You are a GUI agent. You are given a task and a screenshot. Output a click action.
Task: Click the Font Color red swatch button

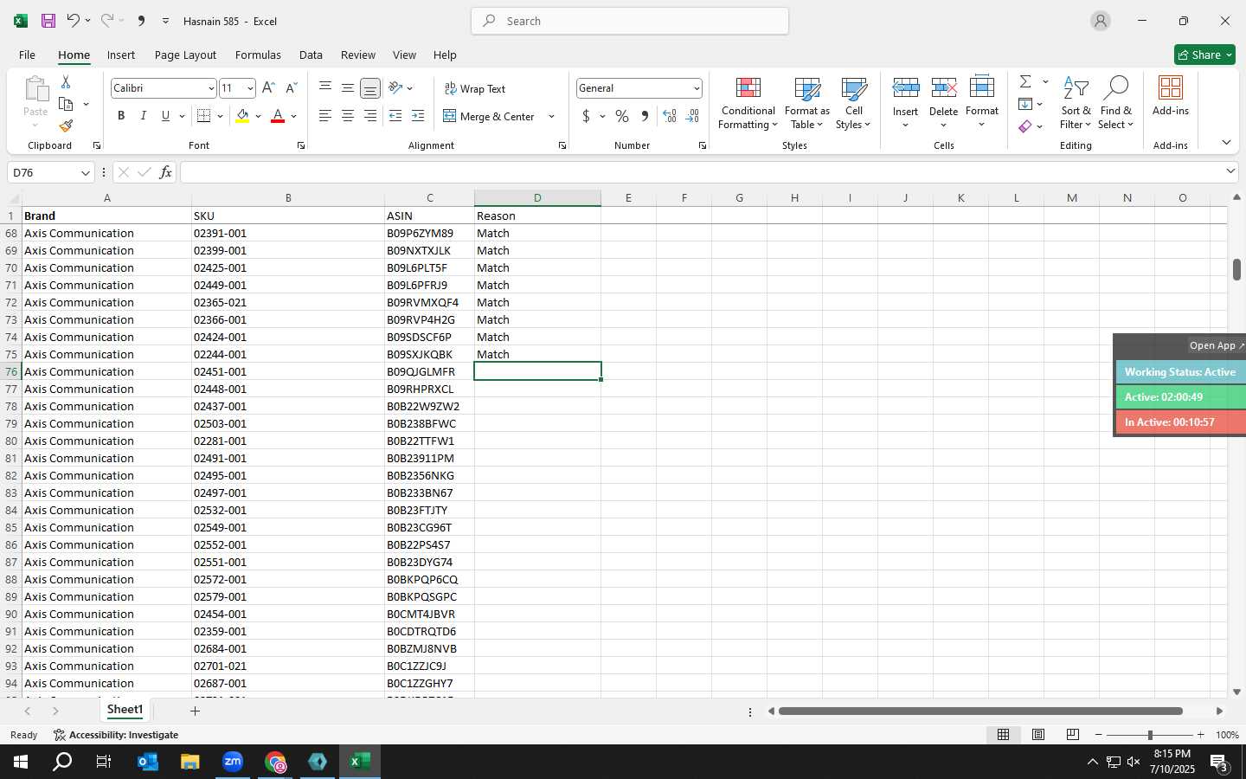(x=278, y=116)
